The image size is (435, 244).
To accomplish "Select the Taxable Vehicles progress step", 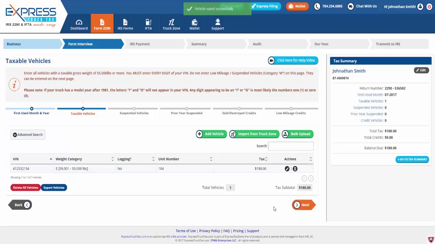I will coord(83,111).
